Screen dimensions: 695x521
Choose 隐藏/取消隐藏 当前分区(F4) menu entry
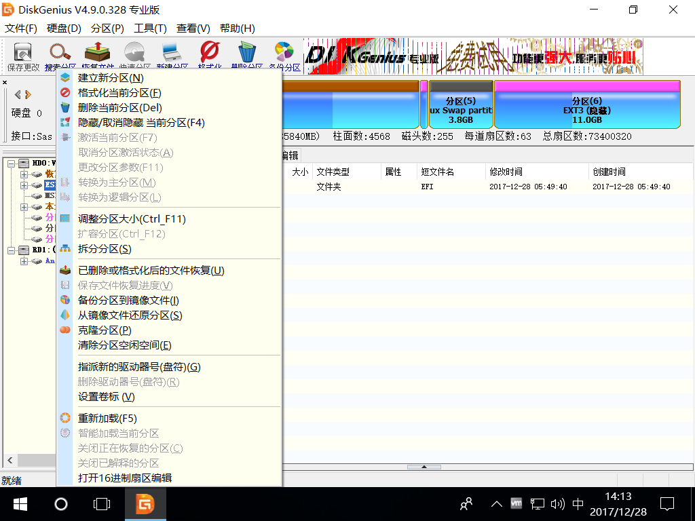pyautogui.click(x=169, y=123)
